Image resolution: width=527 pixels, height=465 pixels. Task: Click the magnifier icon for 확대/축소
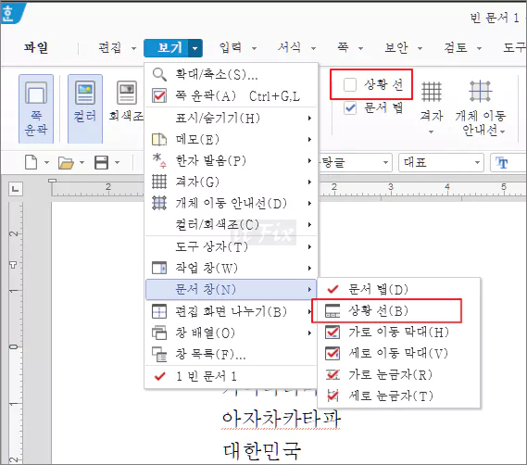tap(159, 74)
